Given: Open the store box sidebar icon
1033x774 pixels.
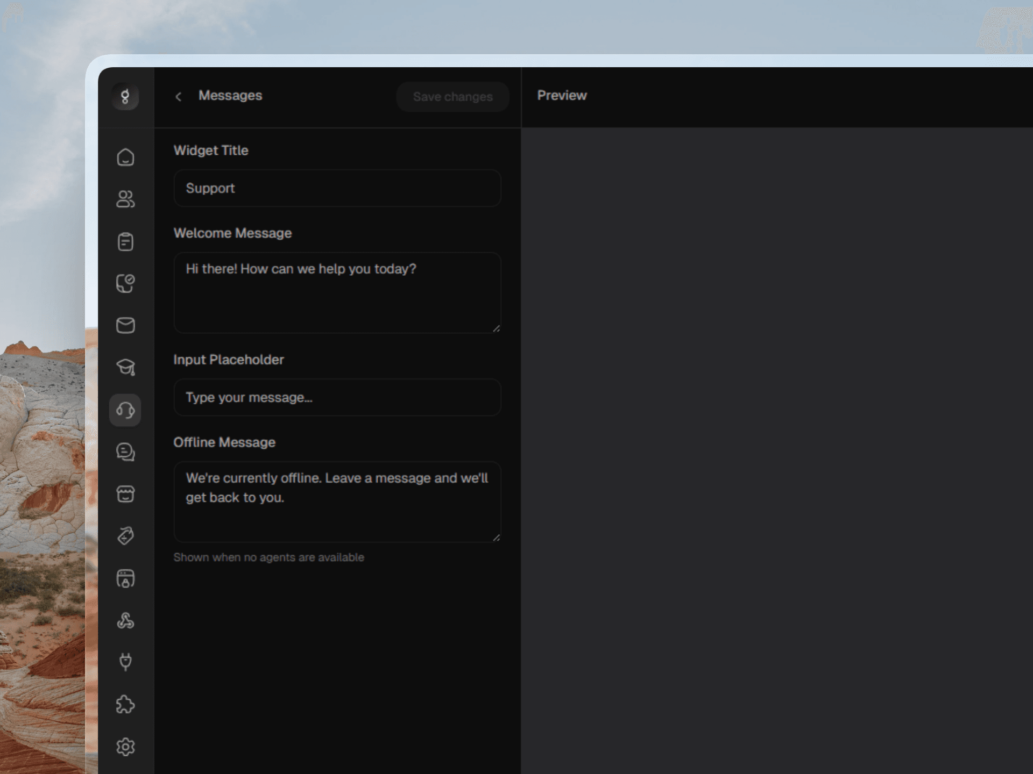Looking at the screenshot, I should click(x=125, y=494).
